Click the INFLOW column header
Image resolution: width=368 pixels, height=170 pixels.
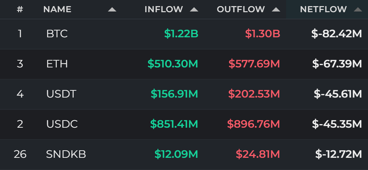[164, 9]
